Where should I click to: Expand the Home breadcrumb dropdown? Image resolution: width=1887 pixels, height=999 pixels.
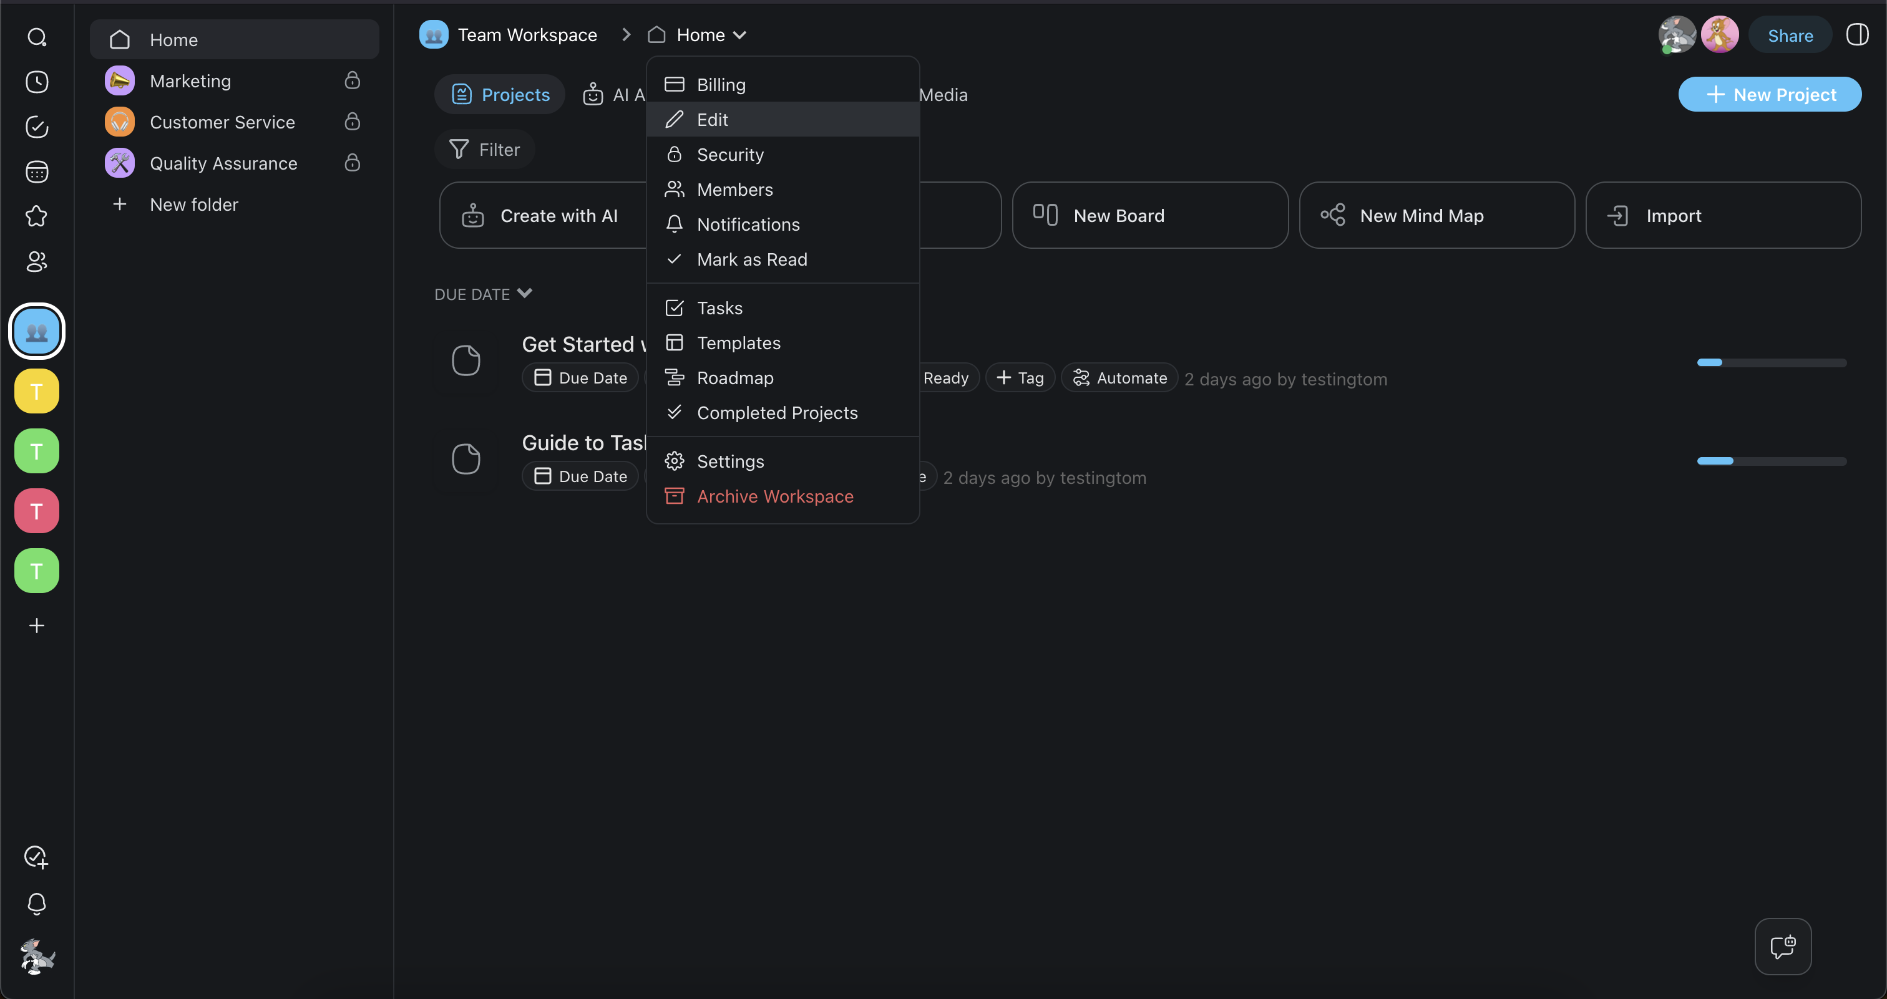(739, 35)
